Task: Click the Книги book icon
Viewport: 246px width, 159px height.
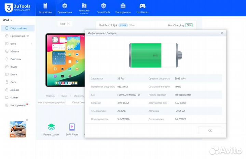Action: pos(7,74)
